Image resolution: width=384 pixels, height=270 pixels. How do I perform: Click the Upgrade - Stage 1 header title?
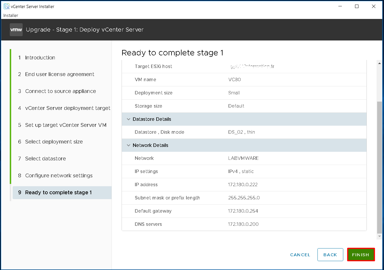(x=85, y=30)
